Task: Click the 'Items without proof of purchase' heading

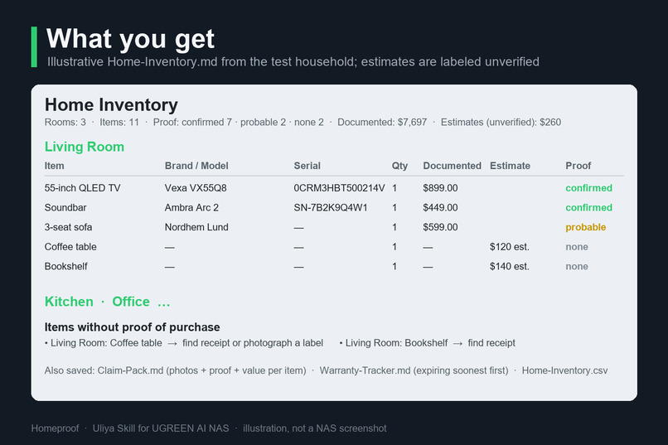Action: coord(133,327)
